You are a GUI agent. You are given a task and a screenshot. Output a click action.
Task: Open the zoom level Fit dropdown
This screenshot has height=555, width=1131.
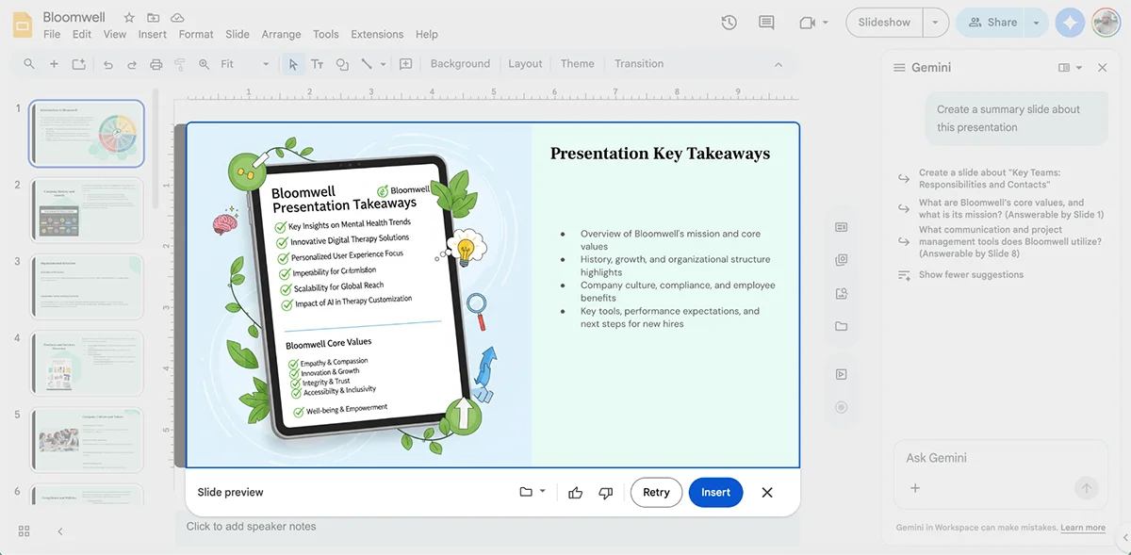click(x=245, y=64)
